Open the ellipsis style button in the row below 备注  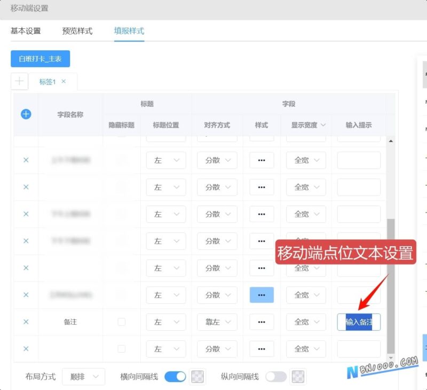(x=262, y=349)
